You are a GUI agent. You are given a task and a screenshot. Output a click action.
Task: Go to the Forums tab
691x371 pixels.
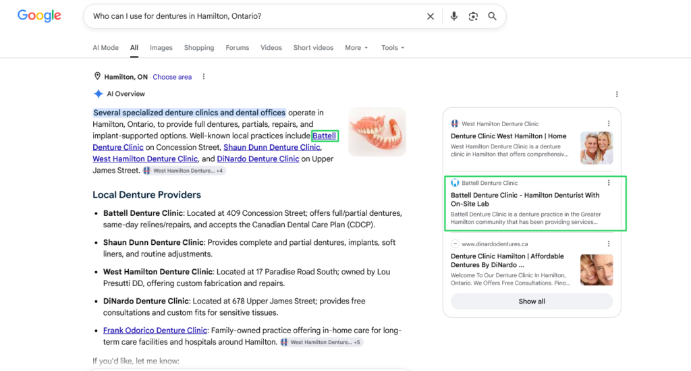coord(237,48)
